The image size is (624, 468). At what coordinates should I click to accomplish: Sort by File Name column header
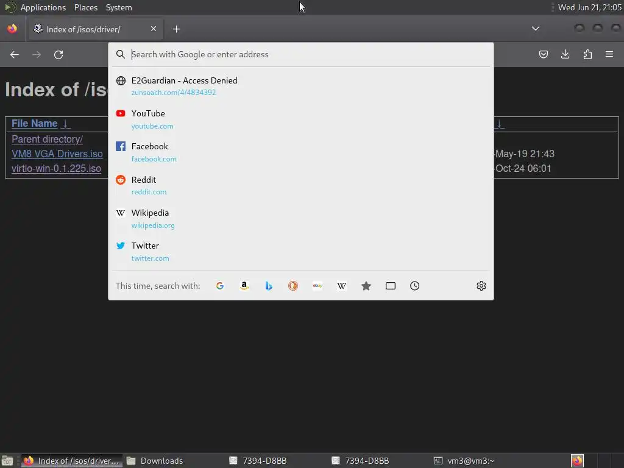(35, 123)
